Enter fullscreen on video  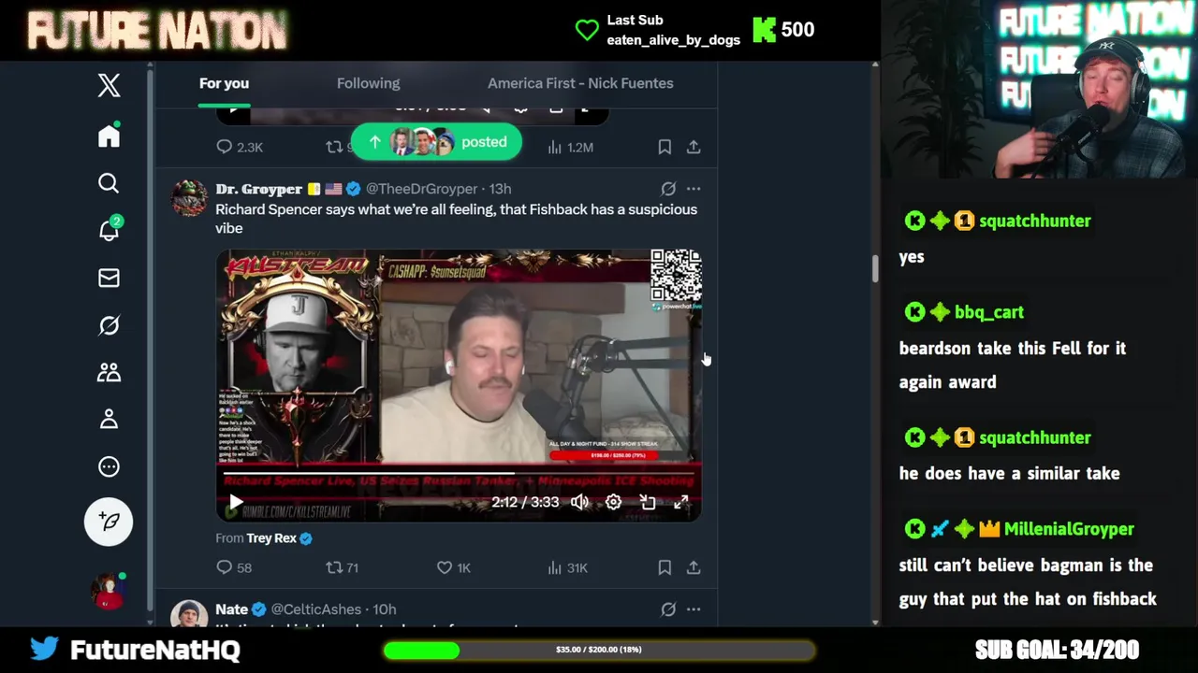pos(681,502)
